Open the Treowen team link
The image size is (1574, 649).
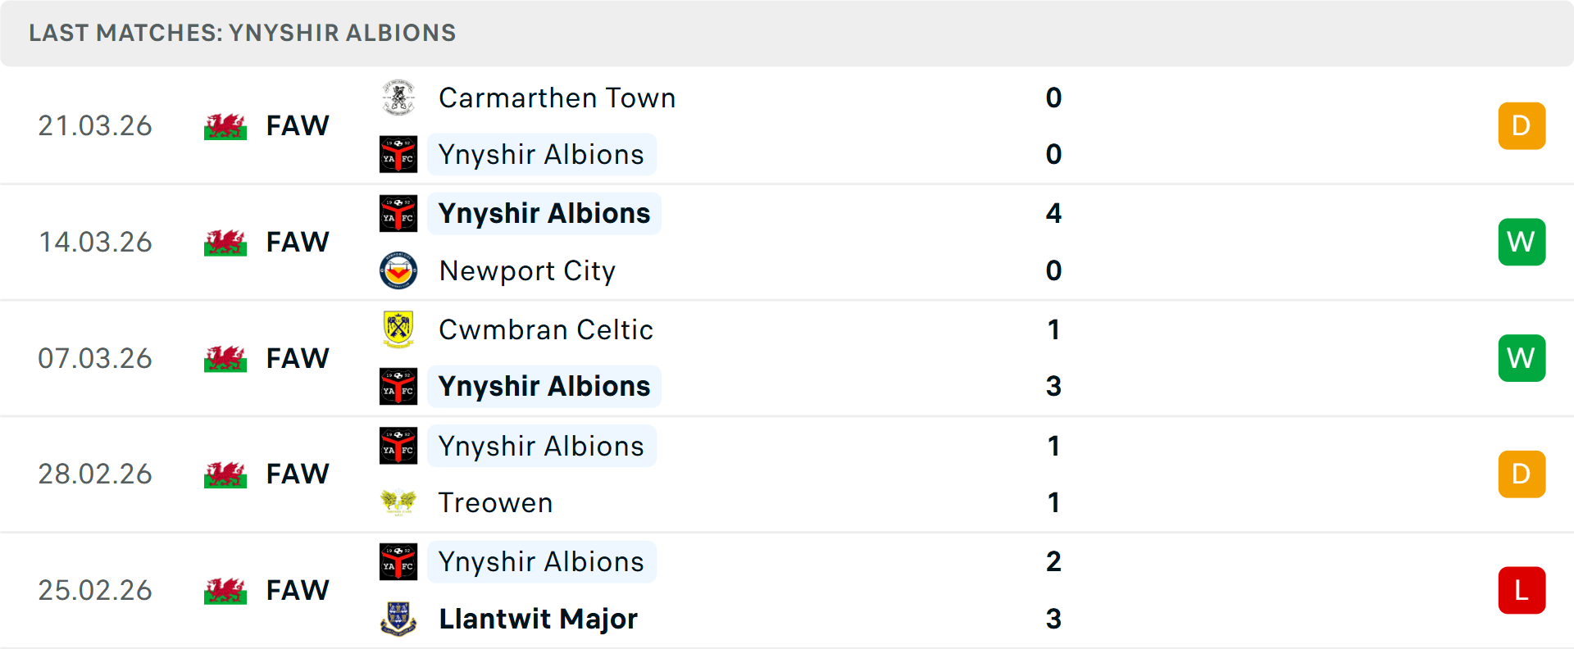pyautogui.click(x=495, y=502)
